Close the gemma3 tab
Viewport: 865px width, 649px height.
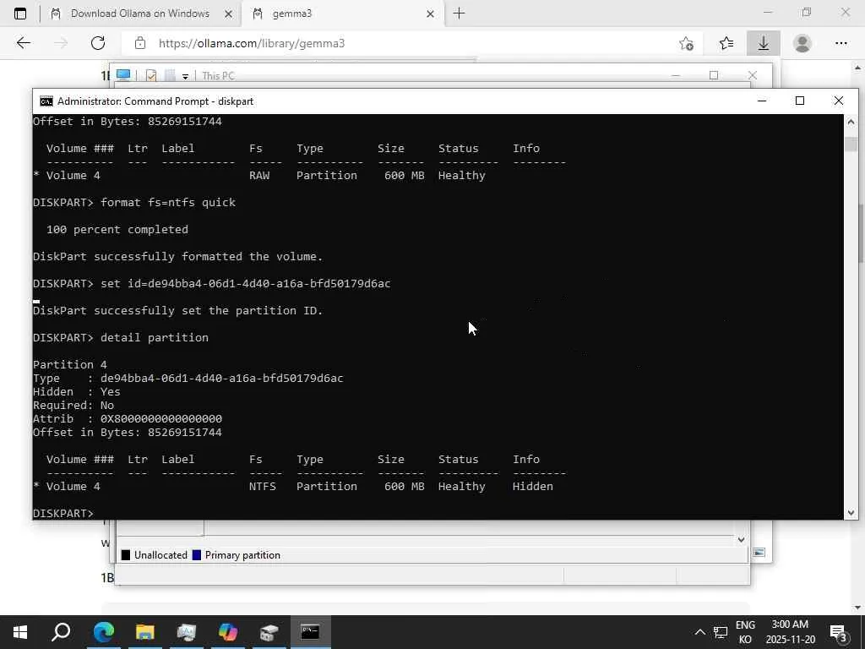430,14
